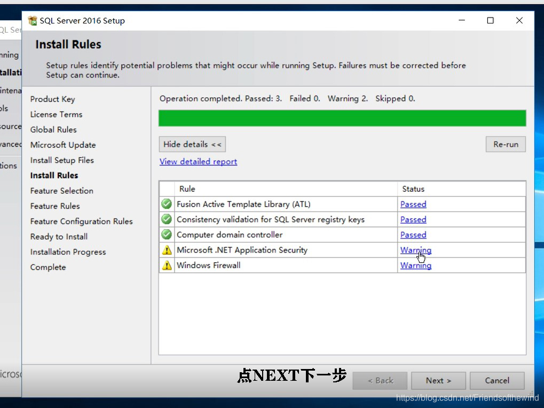Image resolution: width=544 pixels, height=408 pixels.
Task: Open the Warning link for Windows Firewall
Action: click(x=416, y=265)
